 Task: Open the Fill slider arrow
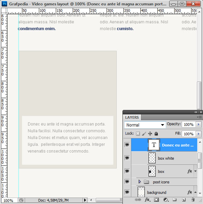tap(199, 134)
